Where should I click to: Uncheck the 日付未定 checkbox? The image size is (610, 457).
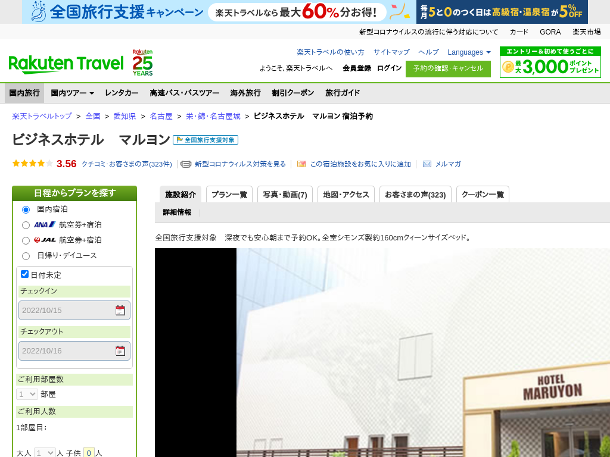tap(24, 274)
